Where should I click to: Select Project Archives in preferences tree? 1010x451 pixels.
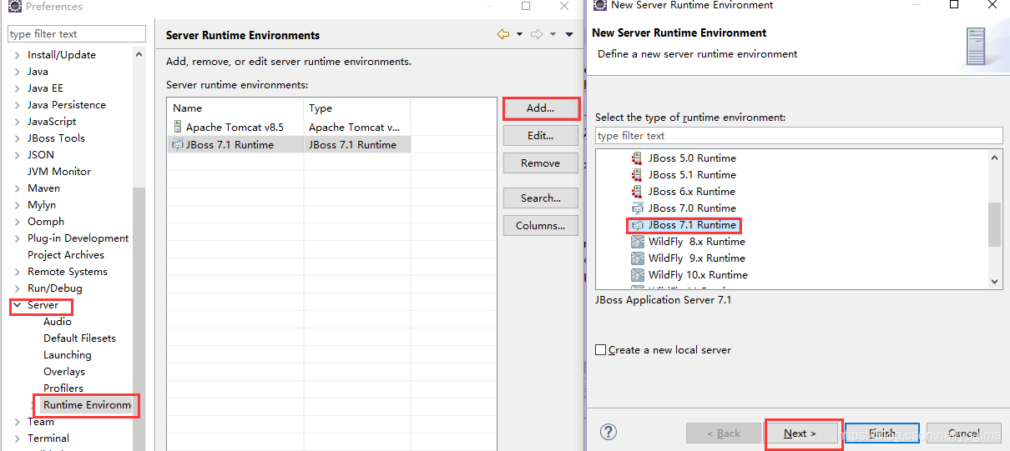coord(66,255)
